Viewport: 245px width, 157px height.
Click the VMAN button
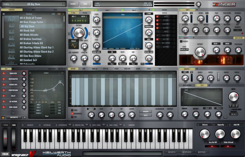[x=5, y=154]
